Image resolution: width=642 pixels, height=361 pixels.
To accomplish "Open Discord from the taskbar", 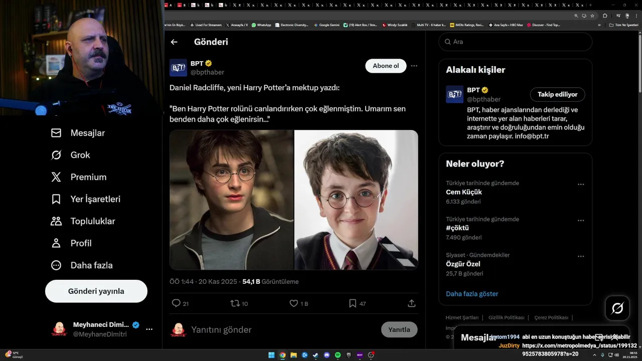I will point(327,355).
